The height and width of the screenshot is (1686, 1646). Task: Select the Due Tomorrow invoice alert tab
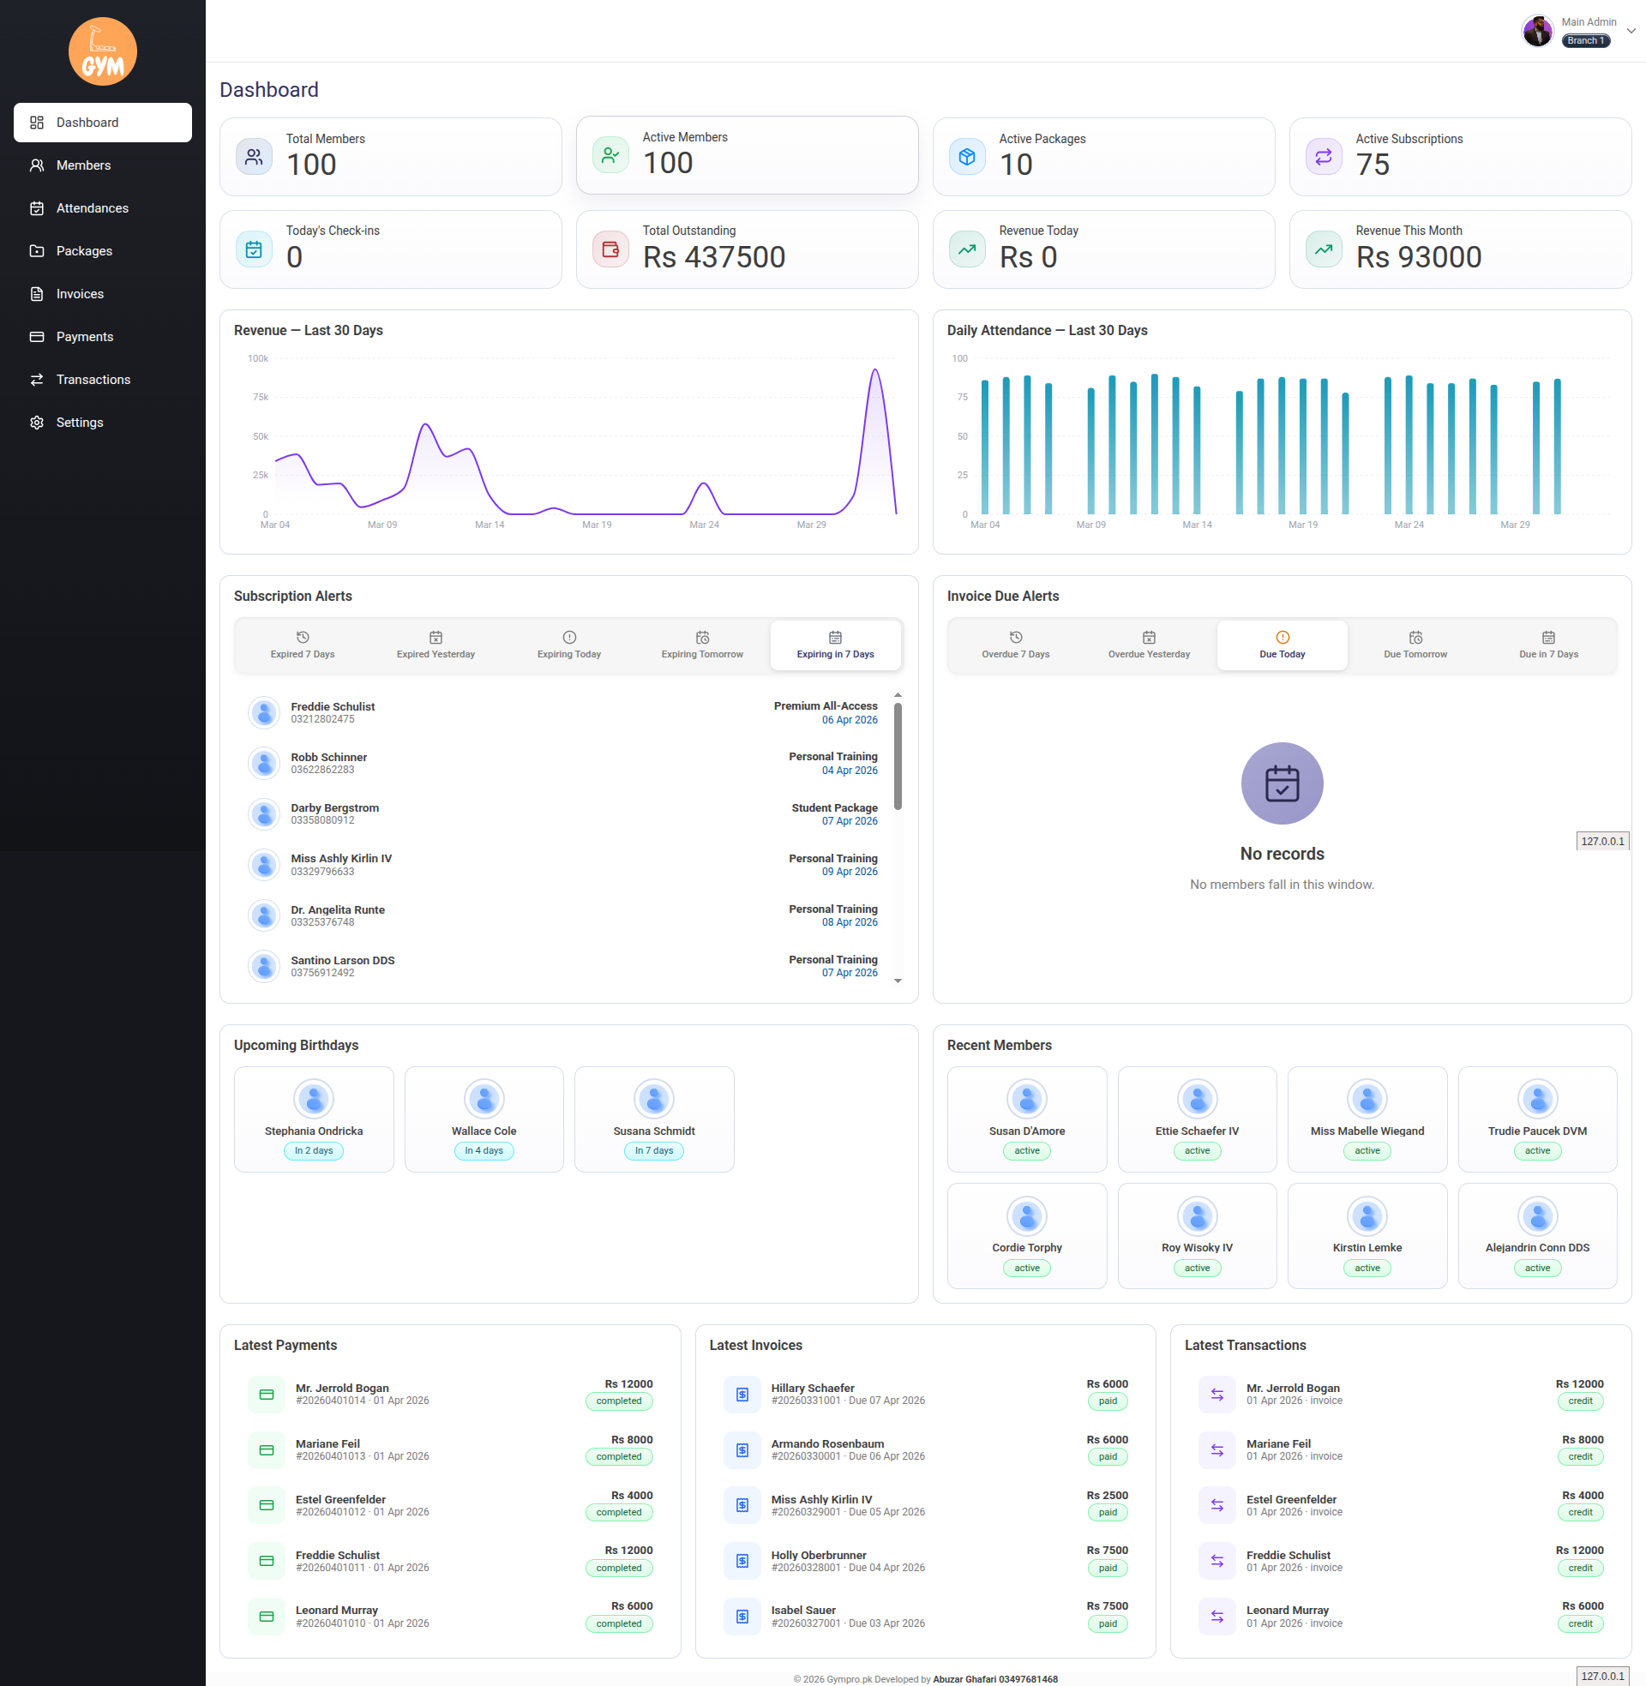point(1415,645)
